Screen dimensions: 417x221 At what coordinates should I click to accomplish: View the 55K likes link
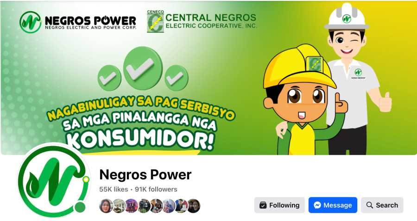tap(114, 189)
